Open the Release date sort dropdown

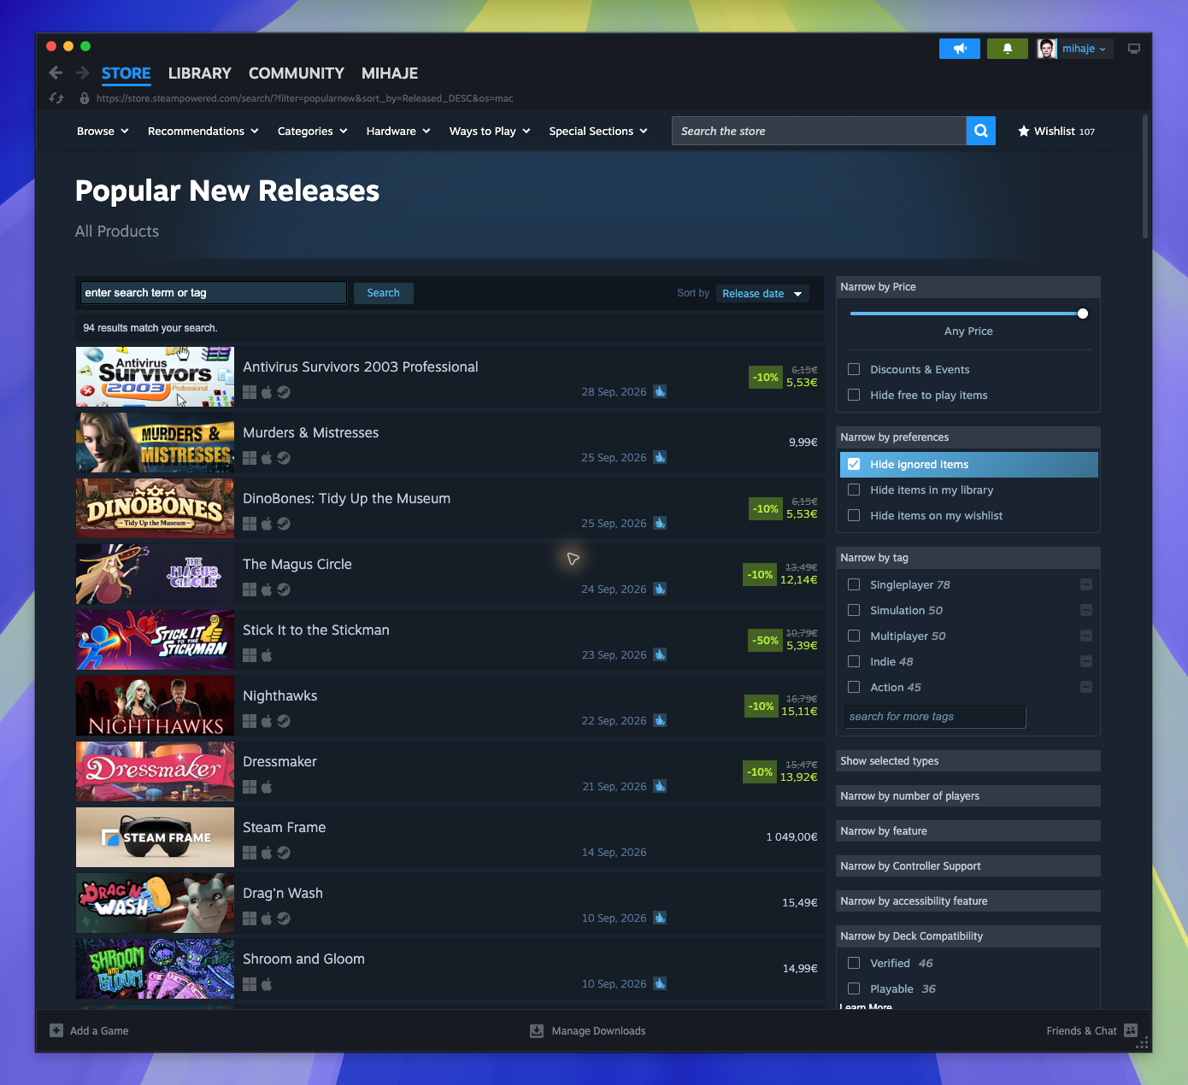tap(762, 293)
